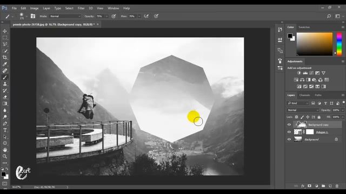Hide the Polygon 1 layer
346x194 pixels.
click(289, 132)
